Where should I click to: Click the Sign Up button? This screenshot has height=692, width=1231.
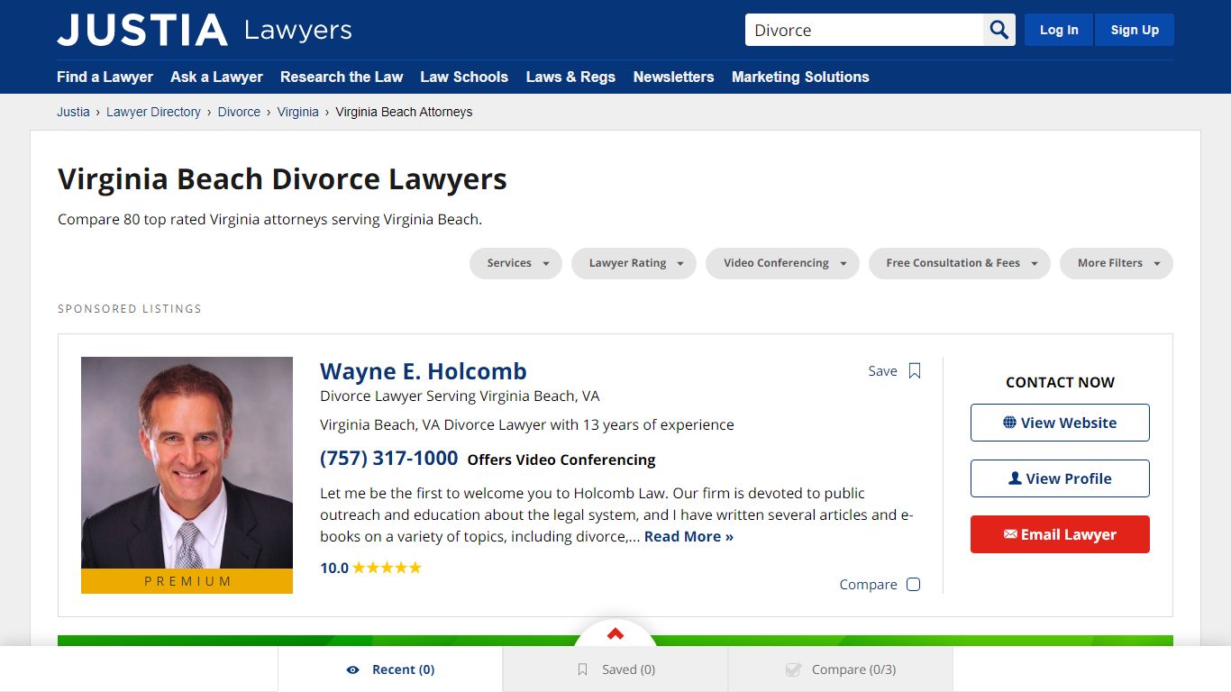[1135, 30]
